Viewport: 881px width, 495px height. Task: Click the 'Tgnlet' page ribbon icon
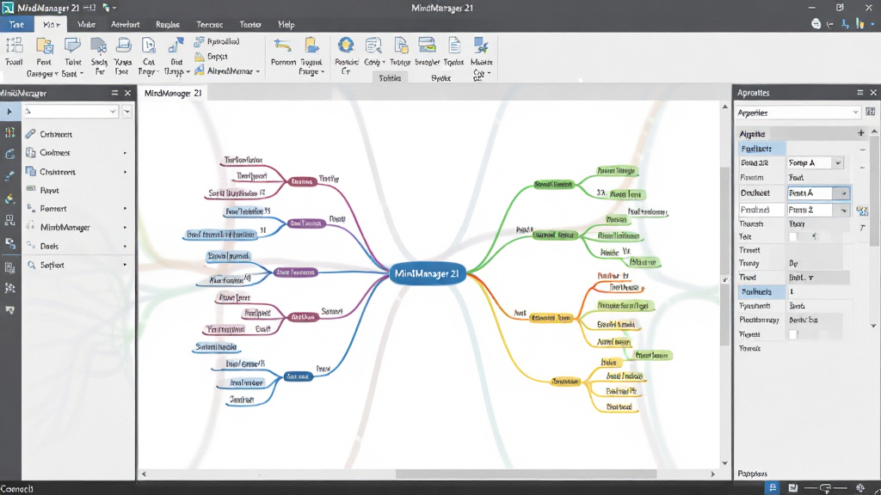click(454, 46)
